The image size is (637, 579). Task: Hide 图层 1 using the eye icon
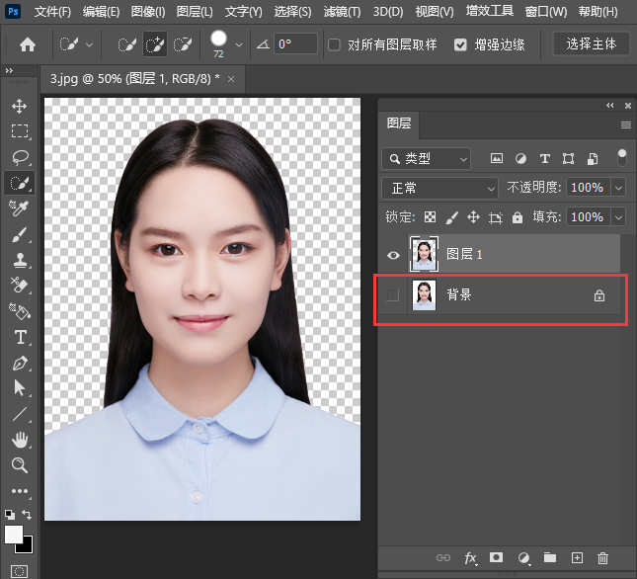[393, 255]
